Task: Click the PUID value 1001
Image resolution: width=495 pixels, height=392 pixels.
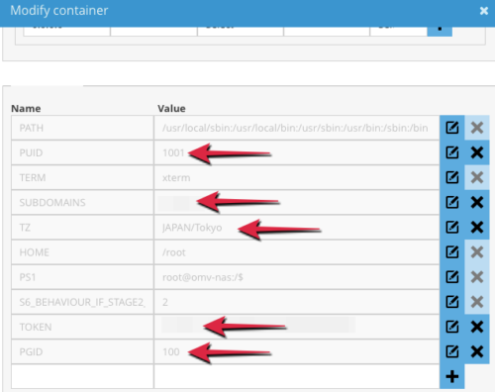Action: pos(173,152)
